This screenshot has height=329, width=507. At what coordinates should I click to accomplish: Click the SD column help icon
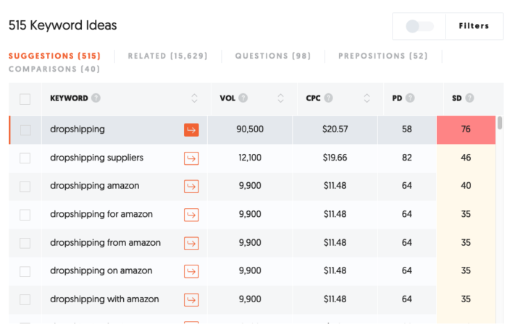469,98
